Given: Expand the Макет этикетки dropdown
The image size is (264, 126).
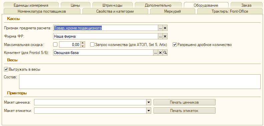Looking at the screenshot, I should click(149, 111).
